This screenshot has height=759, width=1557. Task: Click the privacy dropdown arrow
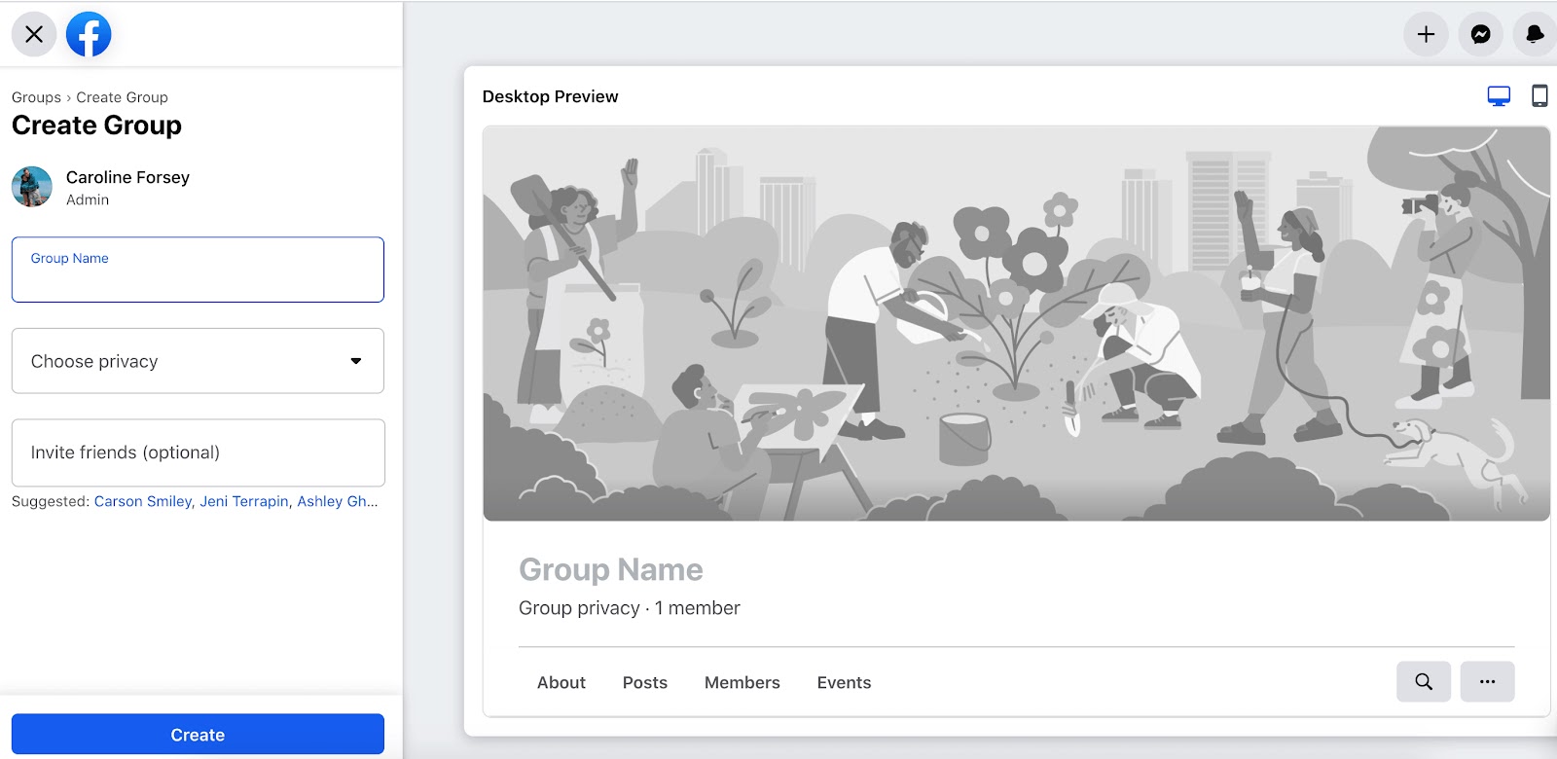pos(356,361)
